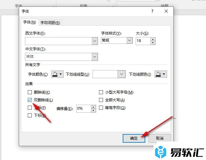Image resolution: width=206 pixels, height=160 pixels.
Task: Close the 字体 dialog with X
Action: pyautogui.click(x=166, y=11)
